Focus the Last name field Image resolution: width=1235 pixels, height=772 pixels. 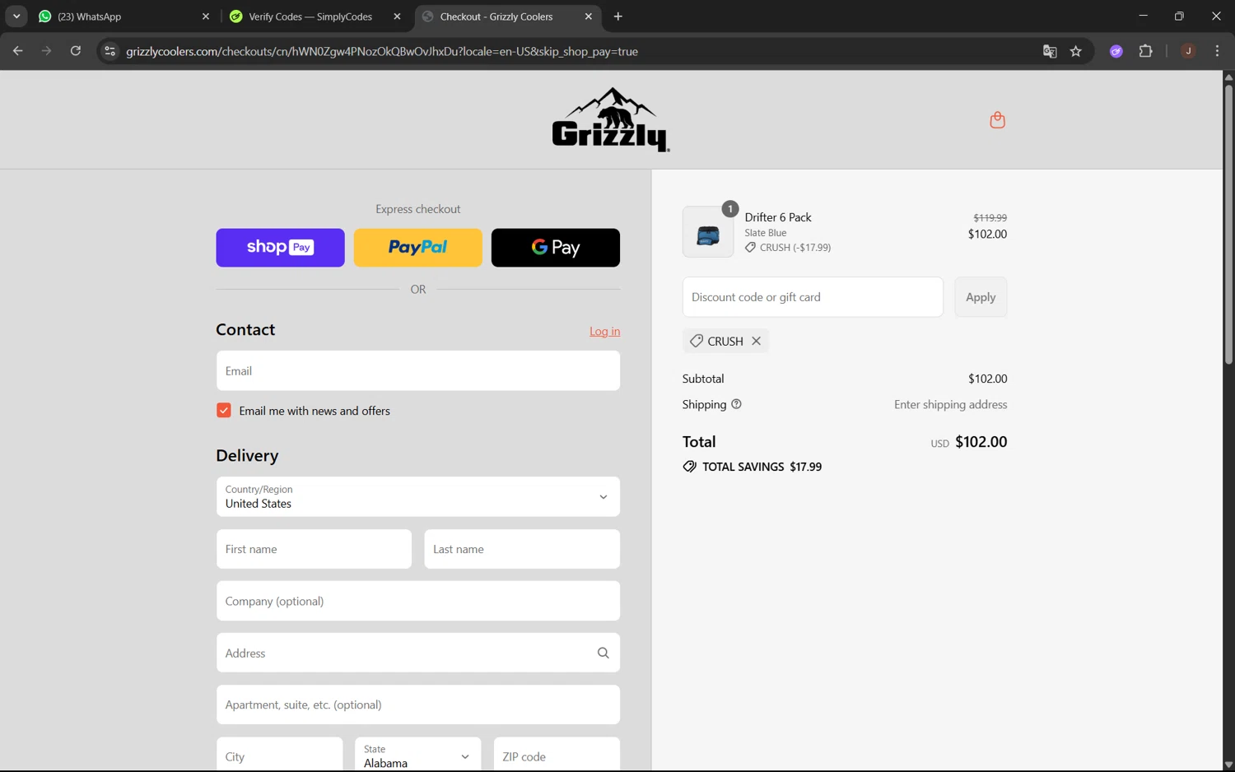point(522,549)
